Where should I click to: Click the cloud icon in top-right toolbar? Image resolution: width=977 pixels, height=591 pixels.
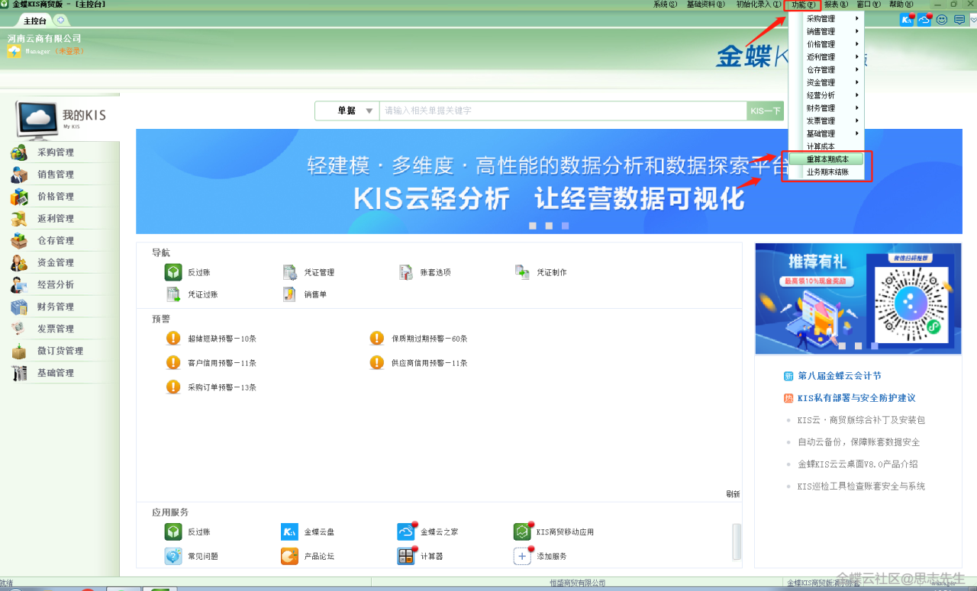pyautogui.click(x=924, y=20)
